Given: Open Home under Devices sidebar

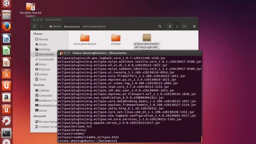Looking at the screenshot, I should 41,110.
